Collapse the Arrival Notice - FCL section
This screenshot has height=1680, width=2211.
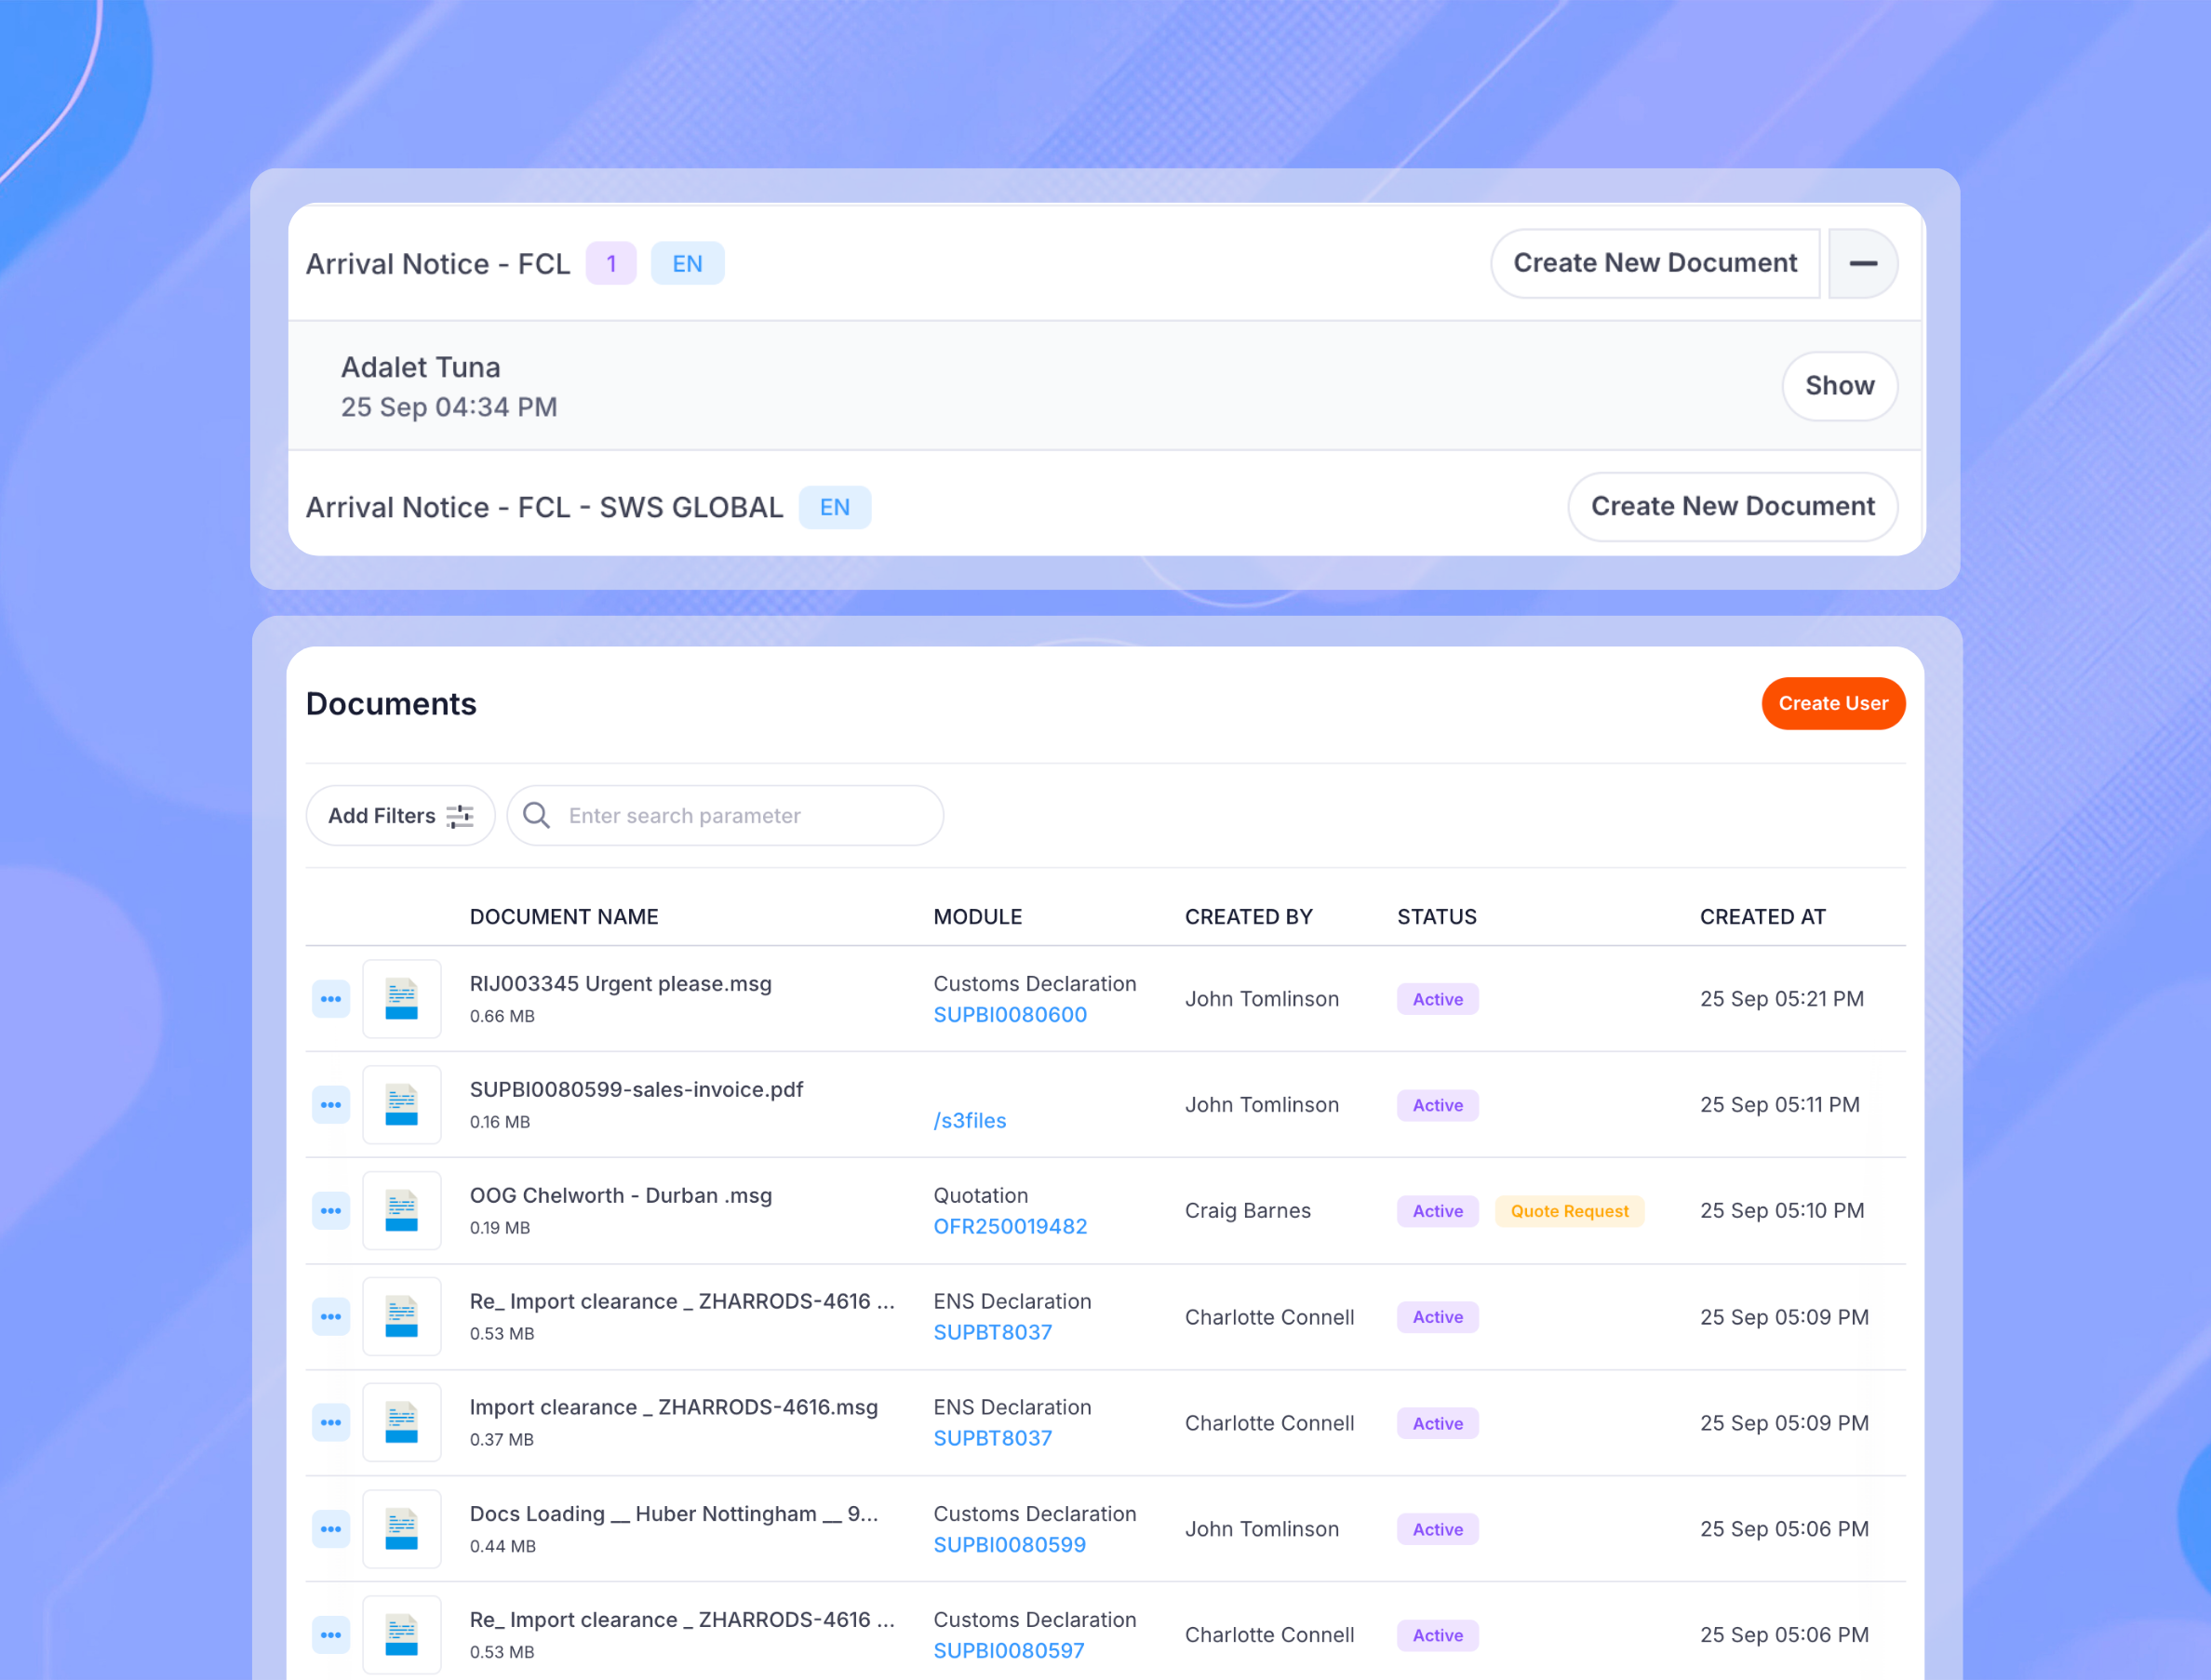point(1863,263)
